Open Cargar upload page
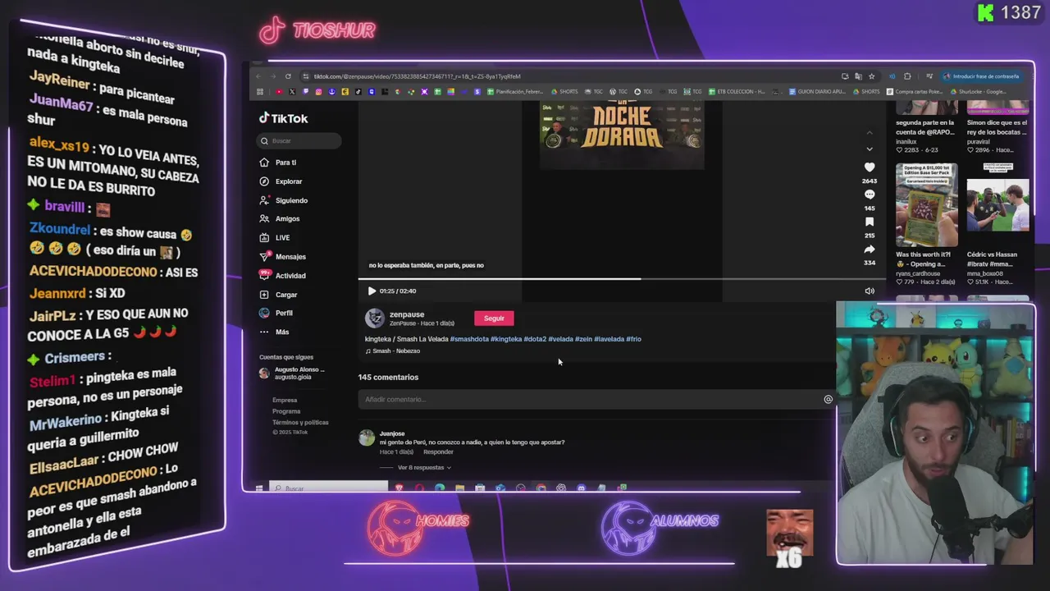 point(286,295)
